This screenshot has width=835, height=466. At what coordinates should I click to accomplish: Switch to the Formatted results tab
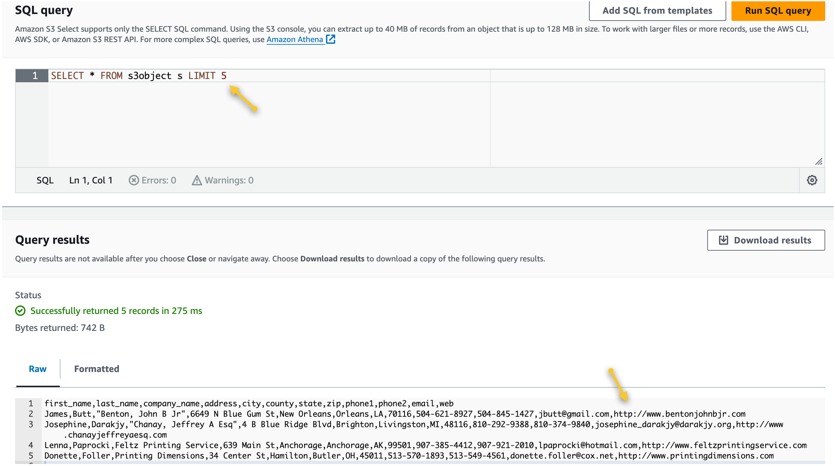pos(97,369)
